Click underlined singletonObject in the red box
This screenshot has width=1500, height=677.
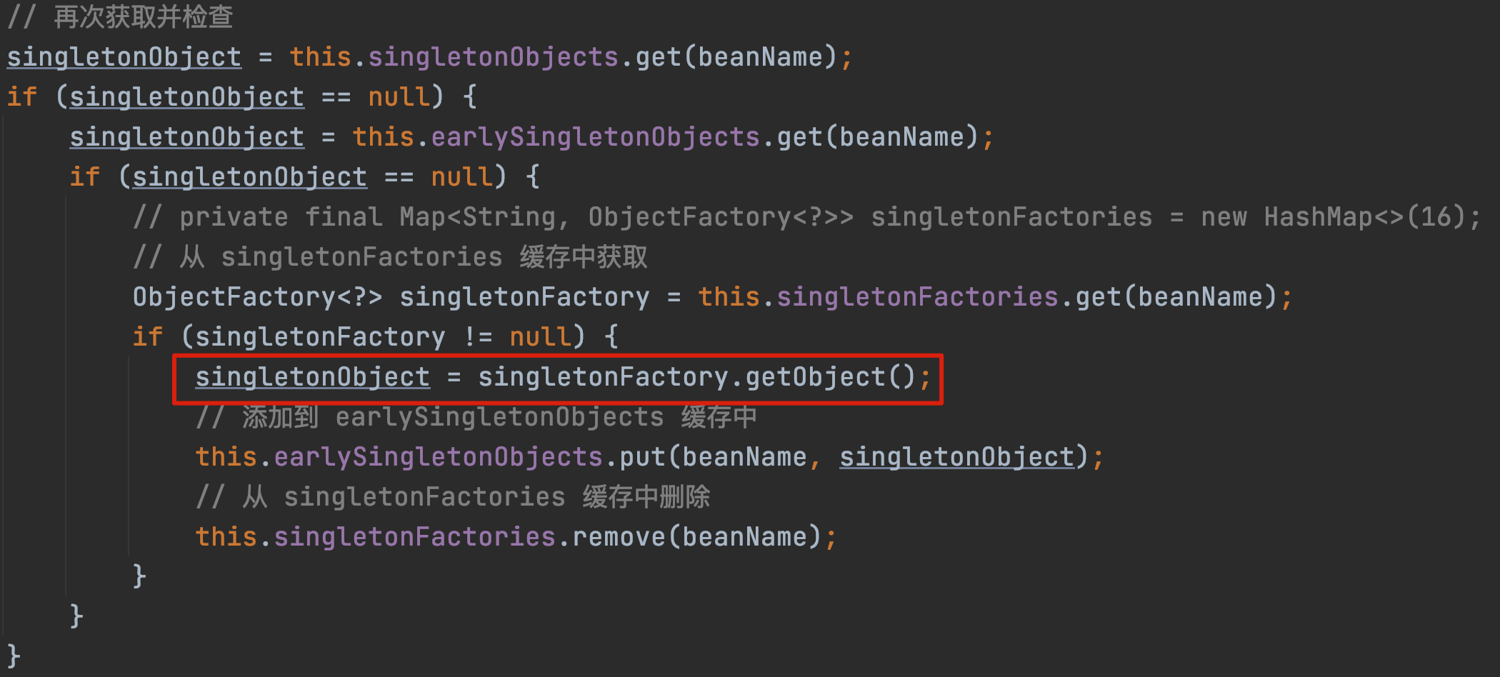(313, 377)
